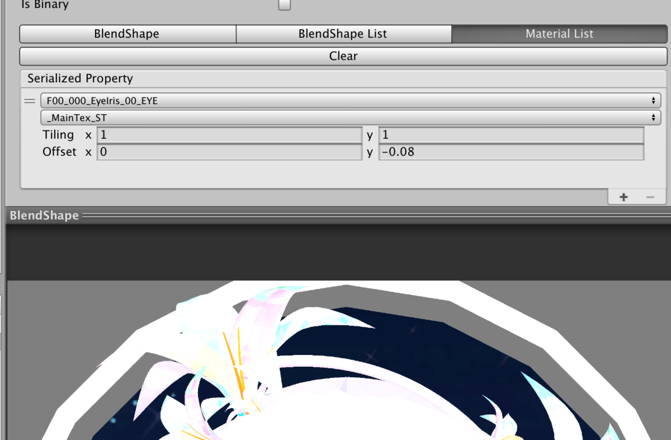Image resolution: width=671 pixels, height=440 pixels.
Task: Open the _MainTex_ST property dropdown
Action: tap(351, 118)
